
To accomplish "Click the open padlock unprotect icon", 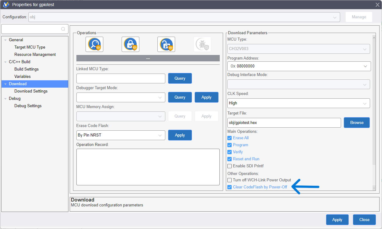I will [x=166, y=44].
